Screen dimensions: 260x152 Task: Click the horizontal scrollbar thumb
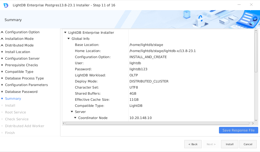click(x=157, y=123)
